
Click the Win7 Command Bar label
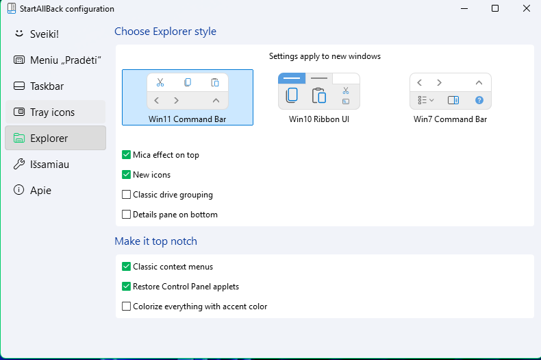[x=450, y=119]
